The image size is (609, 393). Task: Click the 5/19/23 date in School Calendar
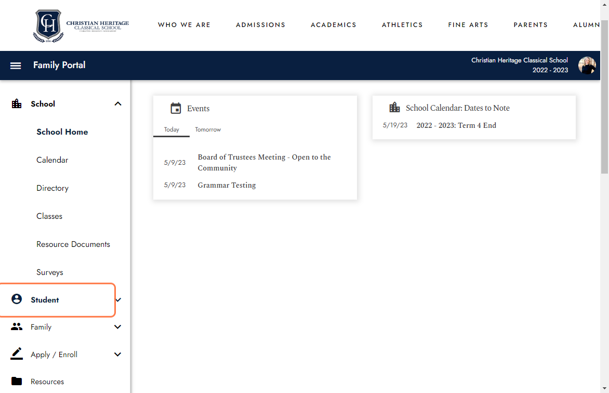point(395,125)
